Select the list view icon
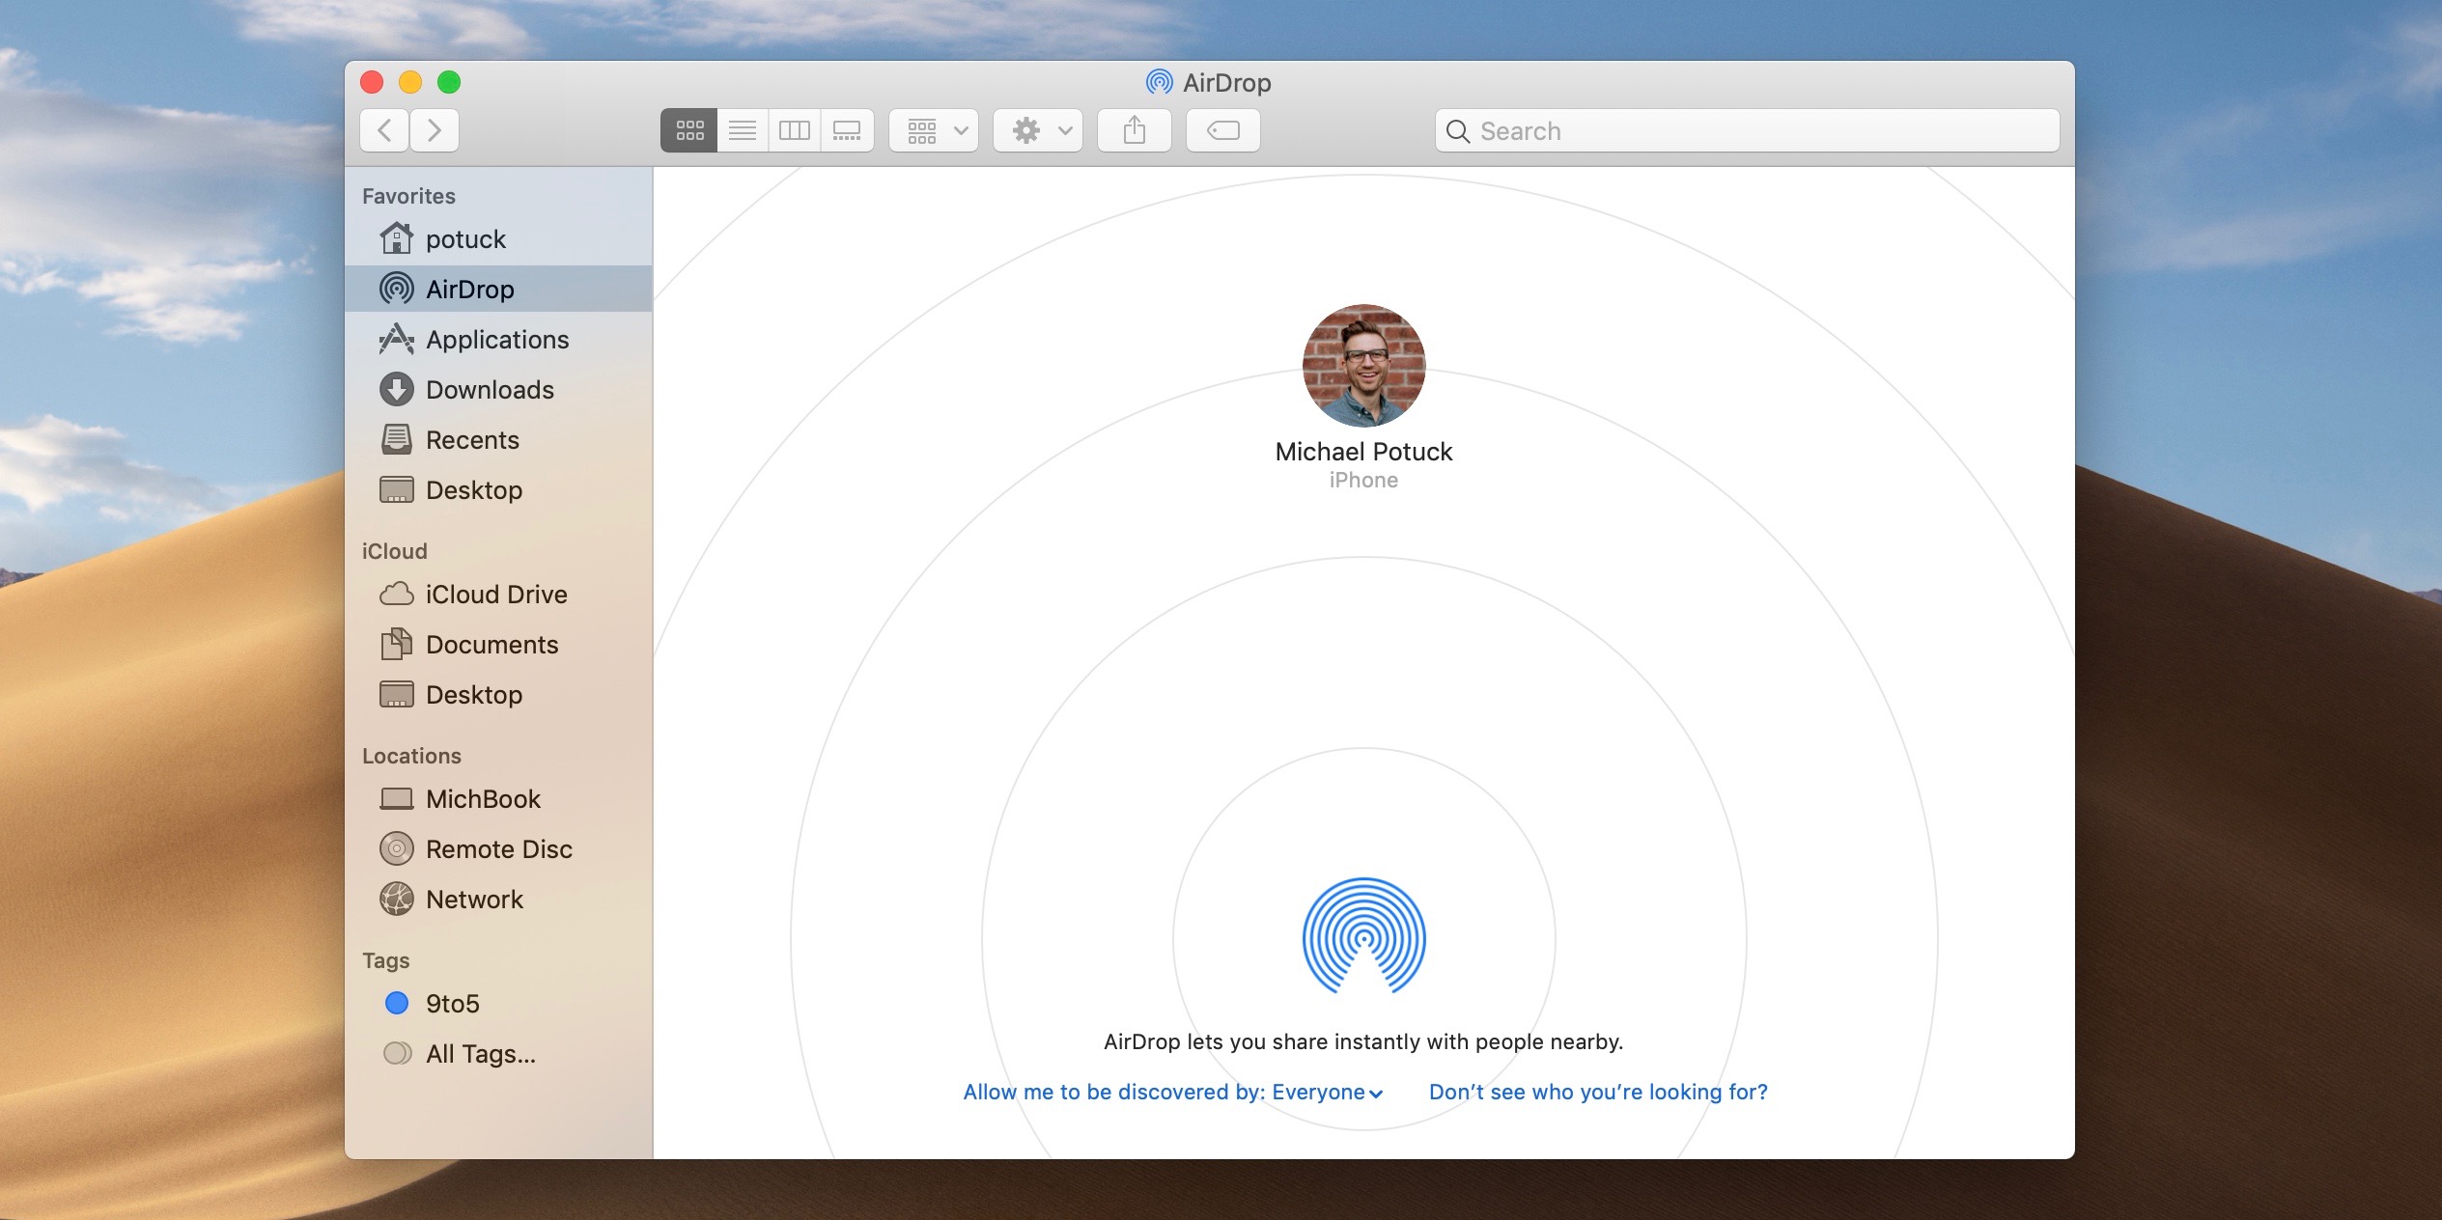 click(743, 130)
